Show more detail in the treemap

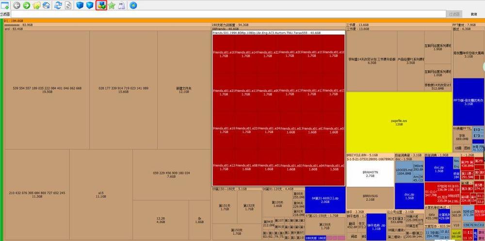point(90,5)
